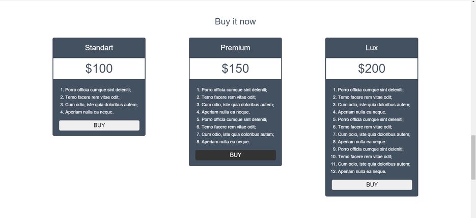Click the page's vertical scrollbar thumb
This screenshot has height=218, width=476.
[473, 158]
